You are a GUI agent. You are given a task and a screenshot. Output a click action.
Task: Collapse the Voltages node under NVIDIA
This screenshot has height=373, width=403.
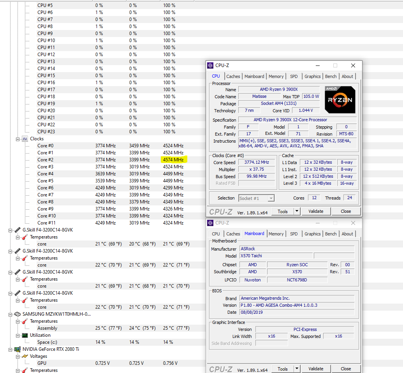click(18, 357)
